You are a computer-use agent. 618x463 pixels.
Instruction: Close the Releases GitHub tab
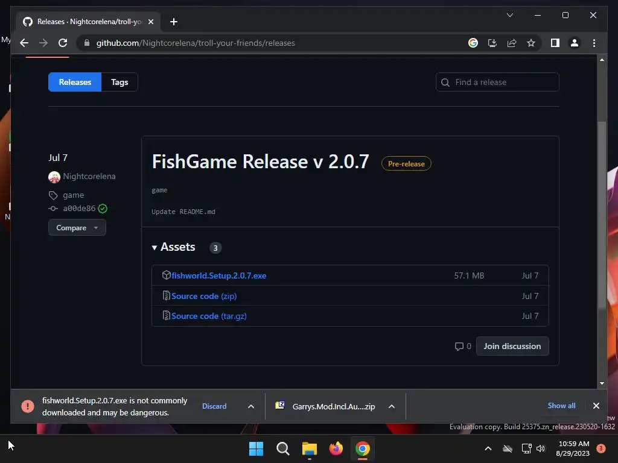tap(150, 22)
